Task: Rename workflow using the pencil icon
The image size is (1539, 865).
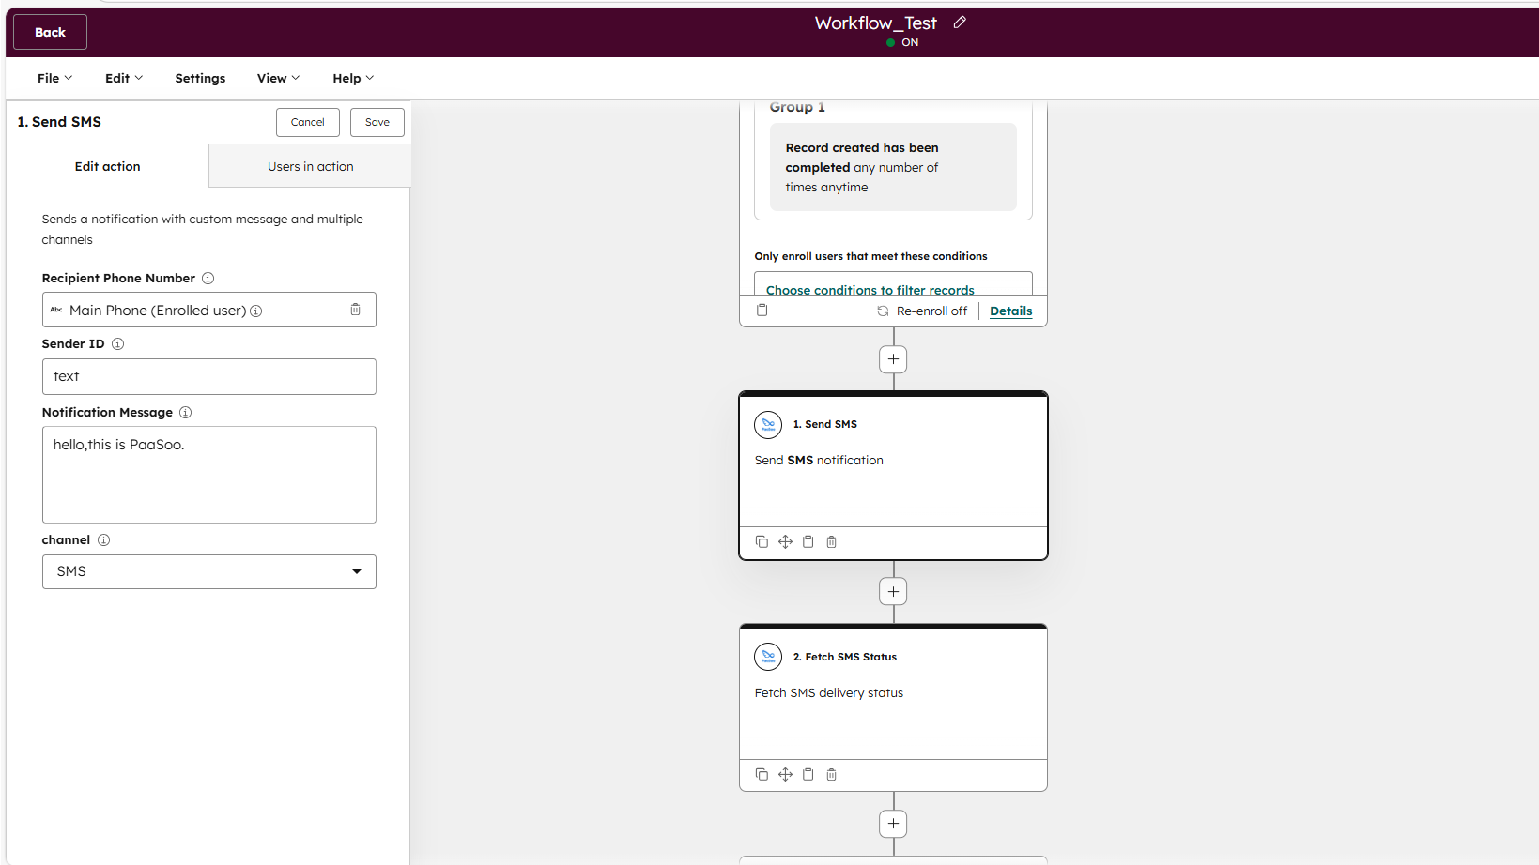Action: coord(960,22)
